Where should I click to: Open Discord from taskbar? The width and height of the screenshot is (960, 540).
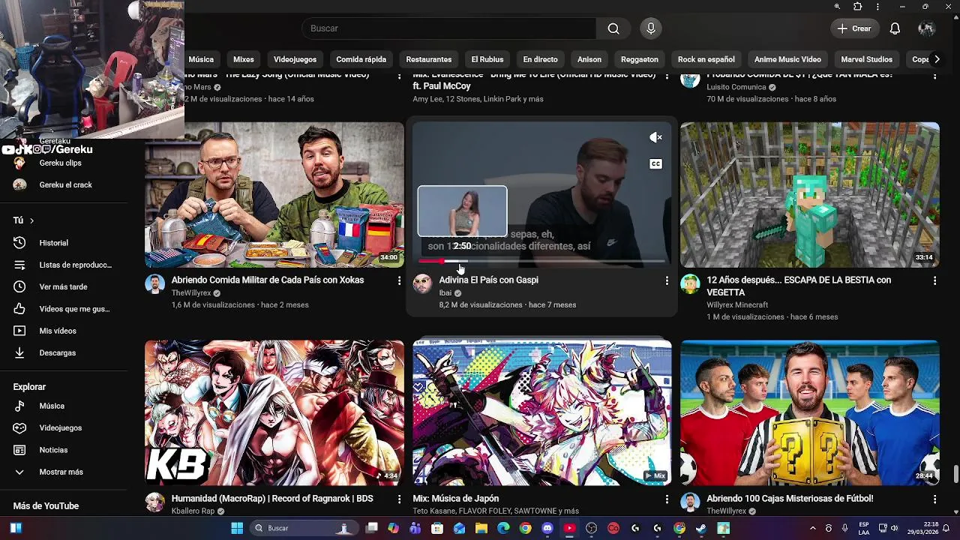[x=547, y=528]
